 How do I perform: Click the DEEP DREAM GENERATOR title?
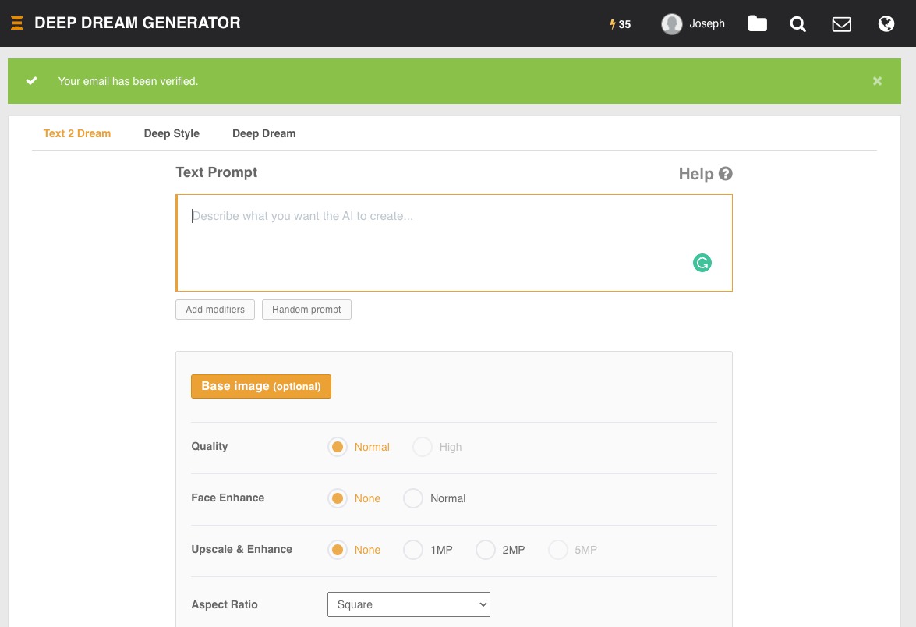click(x=137, y=23)
